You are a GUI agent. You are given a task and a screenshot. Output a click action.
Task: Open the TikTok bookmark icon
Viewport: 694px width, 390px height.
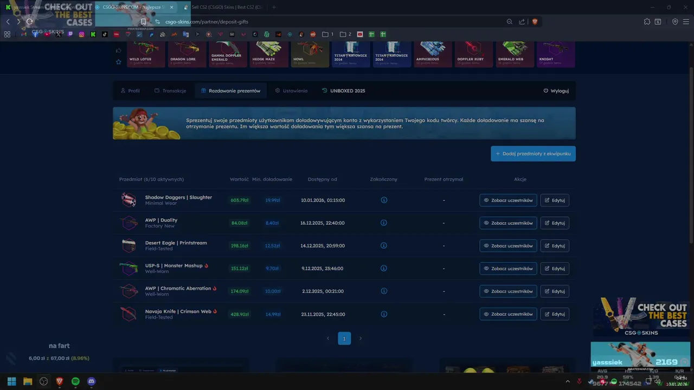tap(105, 34)
